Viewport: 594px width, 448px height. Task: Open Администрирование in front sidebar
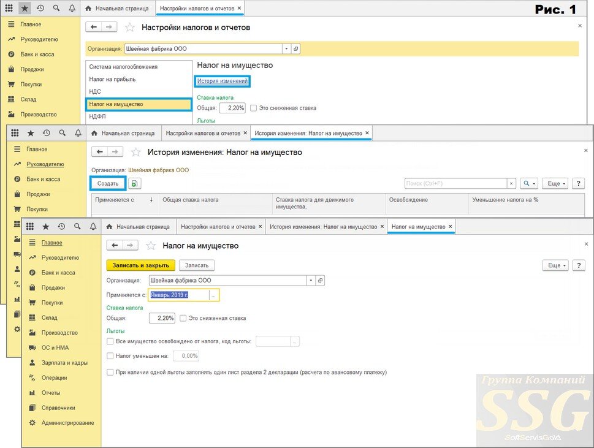tap(67, 423)
